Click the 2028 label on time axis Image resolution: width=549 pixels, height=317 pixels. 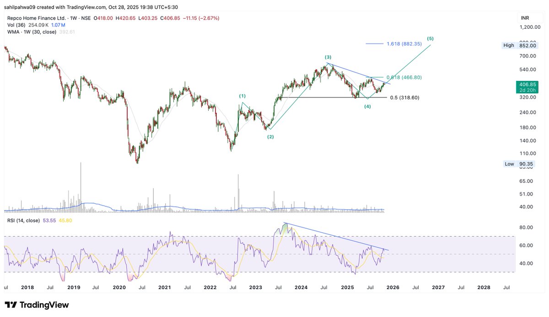tap(484, 288)
